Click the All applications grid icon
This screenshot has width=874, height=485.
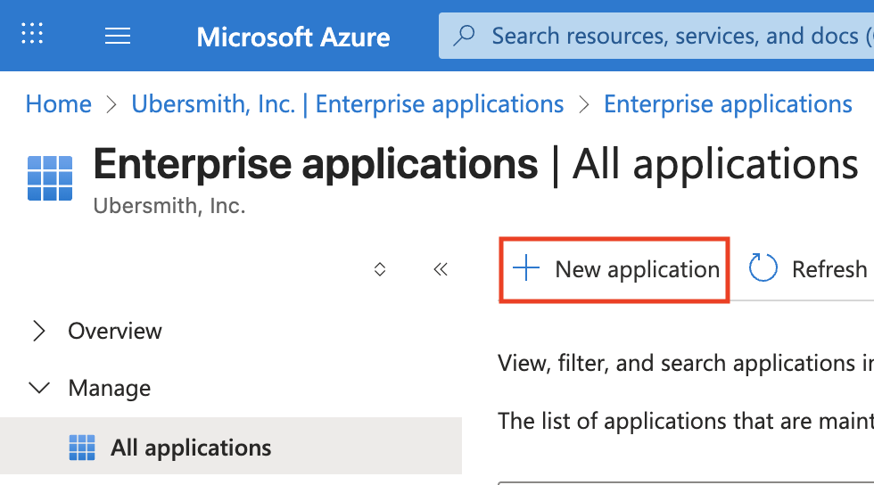point(82,448)
